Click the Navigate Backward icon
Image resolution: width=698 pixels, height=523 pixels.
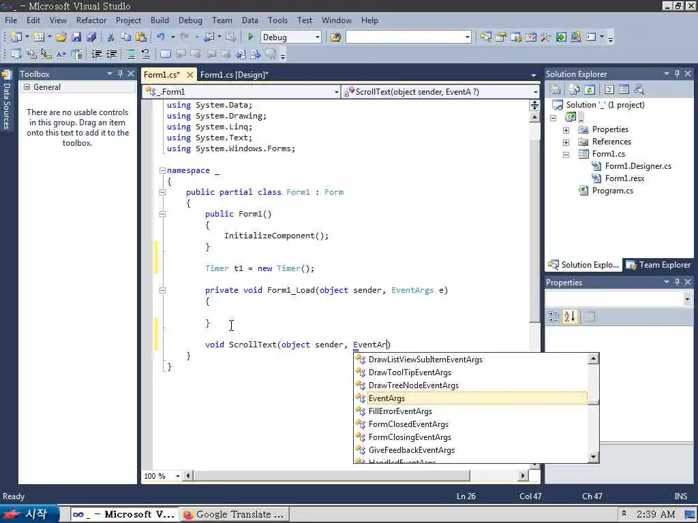point(209,37)
